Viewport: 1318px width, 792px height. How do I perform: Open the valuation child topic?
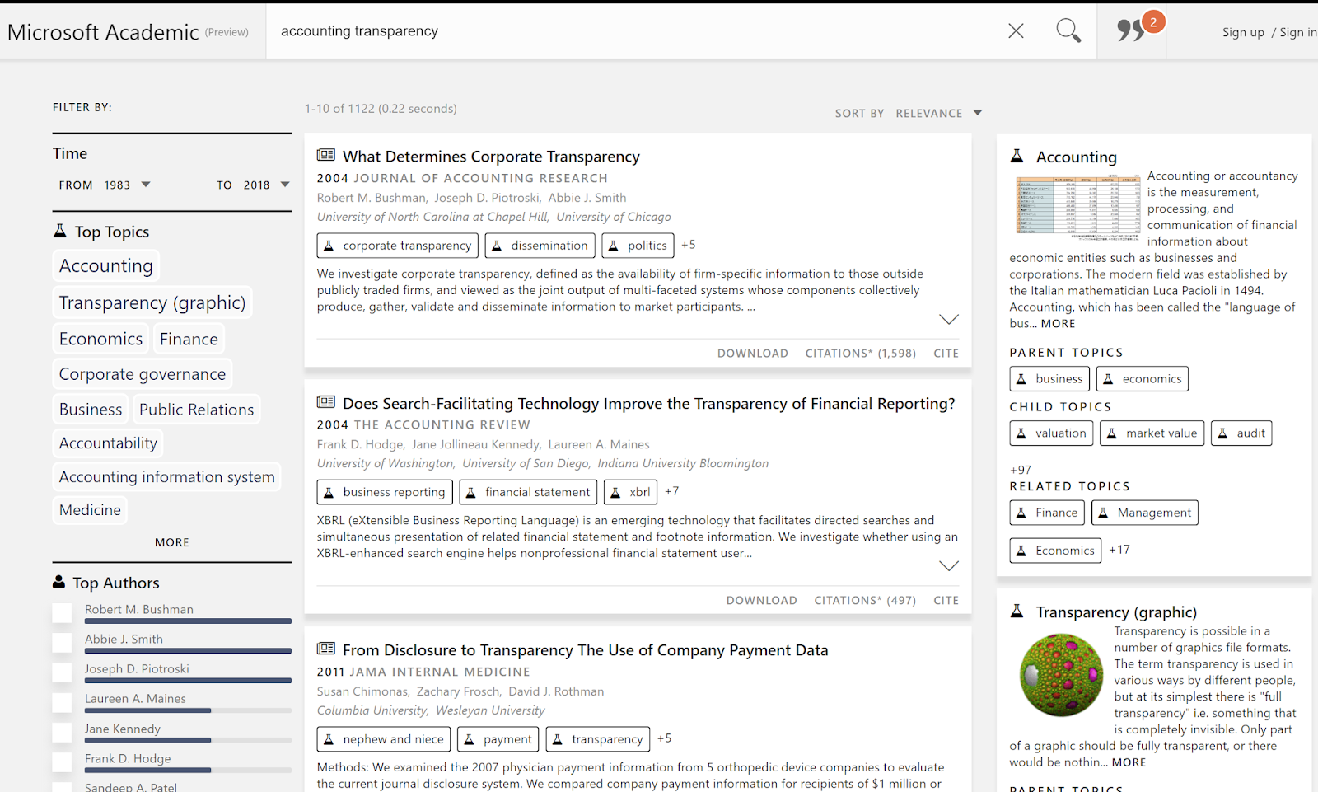click(x=1051, y=433)
